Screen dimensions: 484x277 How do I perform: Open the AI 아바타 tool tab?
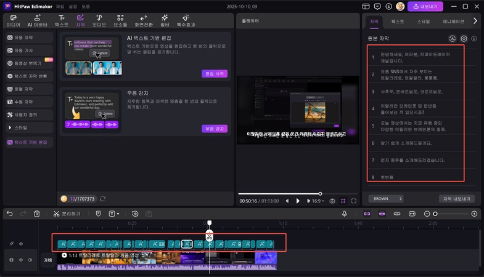[37, 21]
